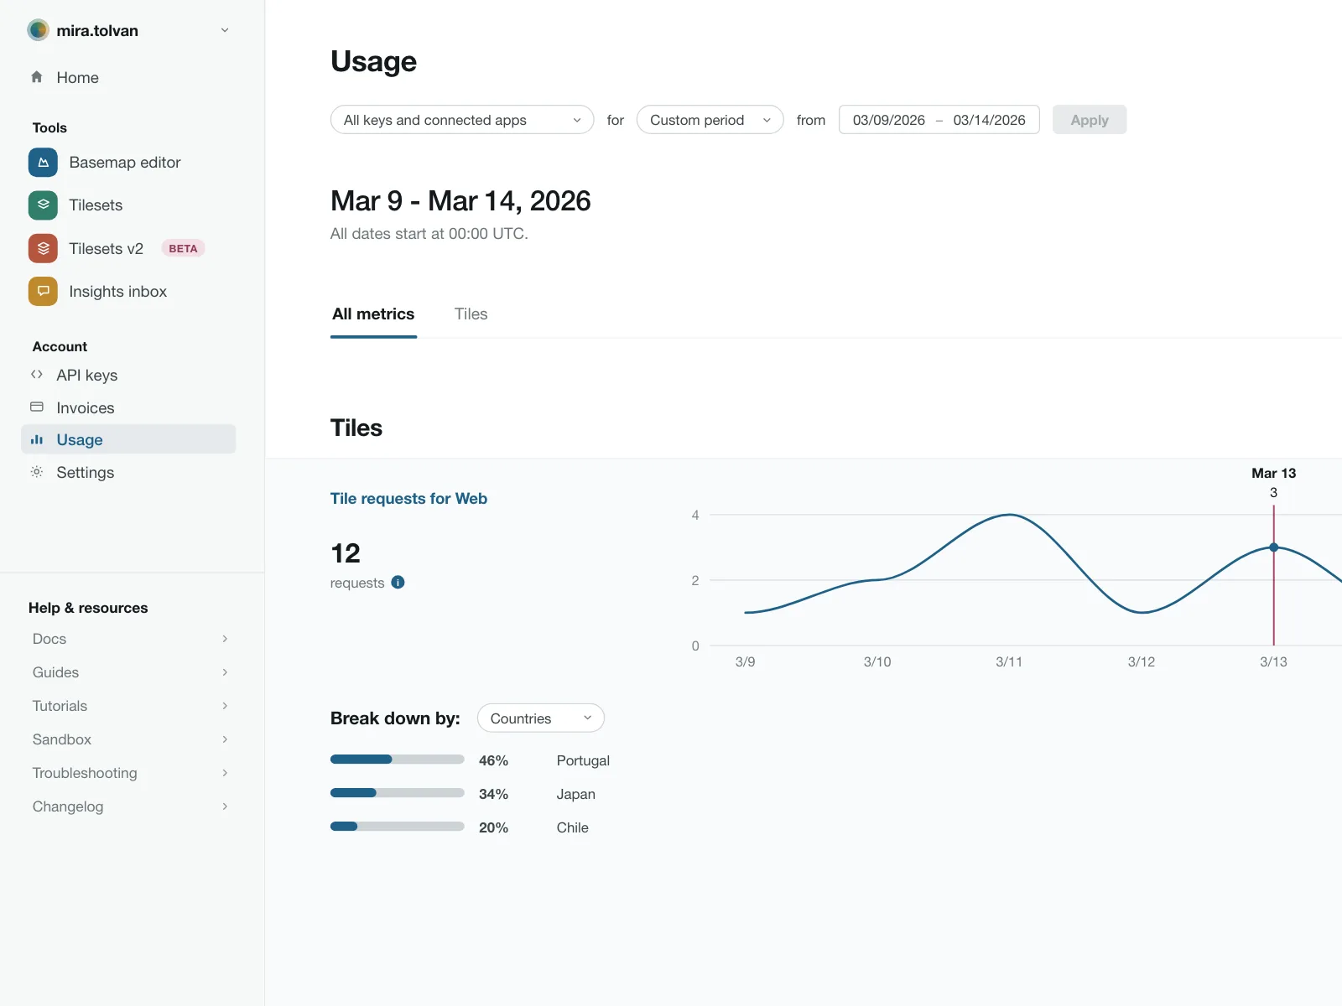Viewport: 1342px width, 1006px height.
Task: Open the Tile requests for Web link
Action: coord(408,499)
